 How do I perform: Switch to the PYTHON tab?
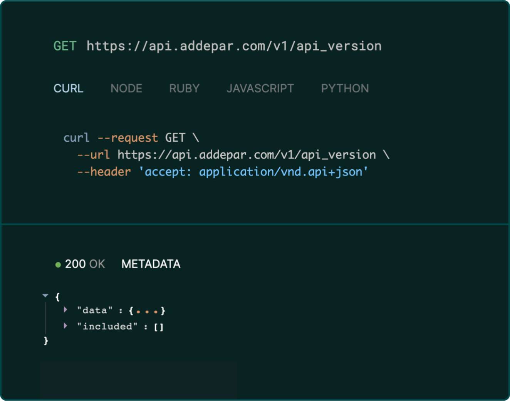(345, 89)
